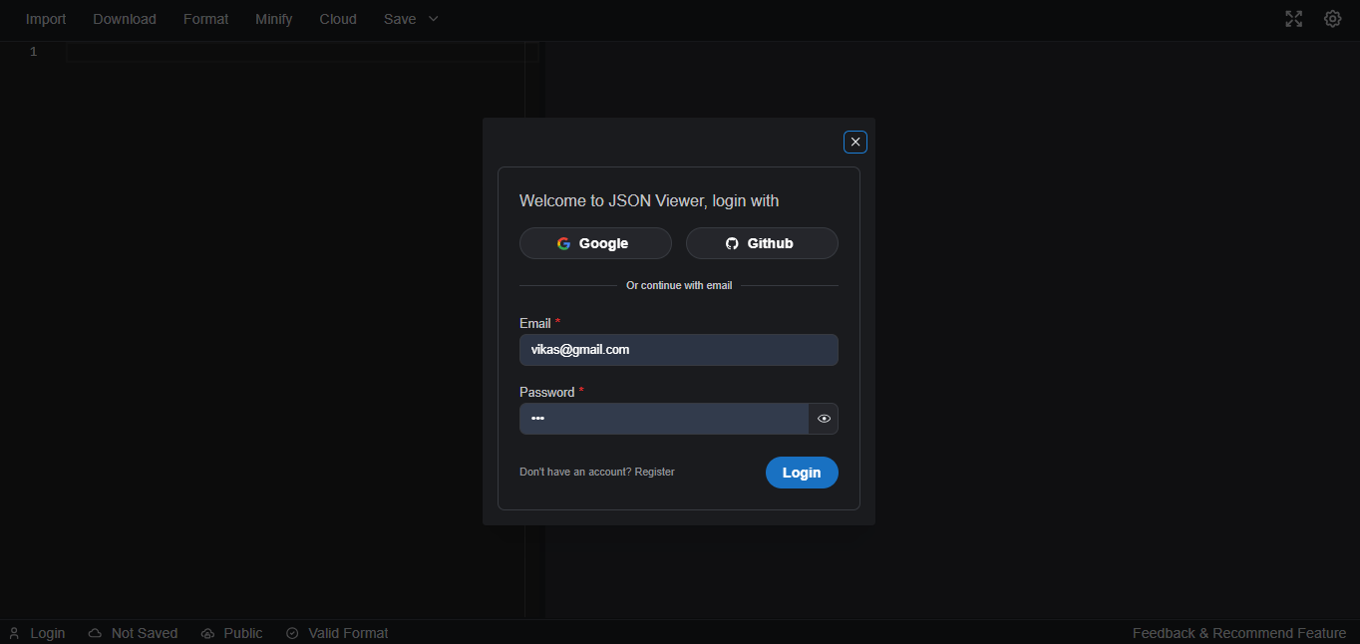Click the Password field label

(x=546, y=392)
